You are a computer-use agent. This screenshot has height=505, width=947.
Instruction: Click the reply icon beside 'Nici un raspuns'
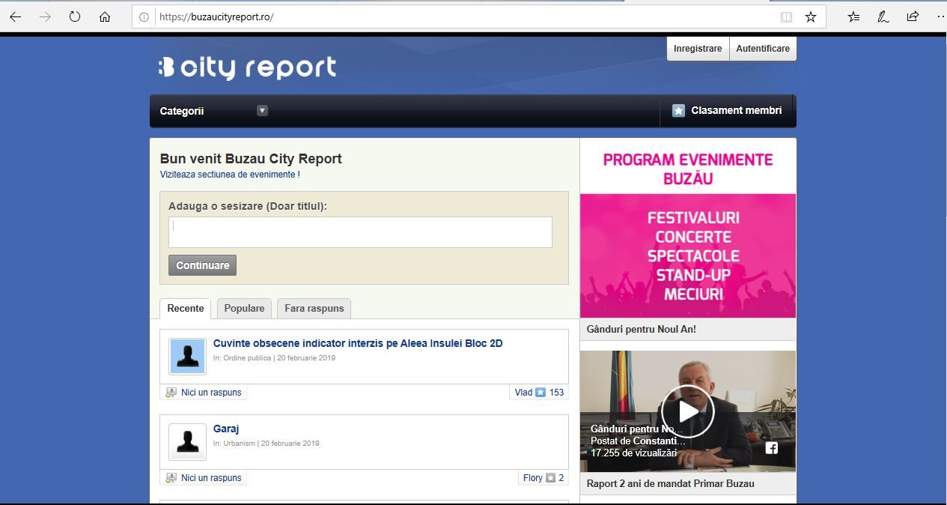tap(170, 392)
